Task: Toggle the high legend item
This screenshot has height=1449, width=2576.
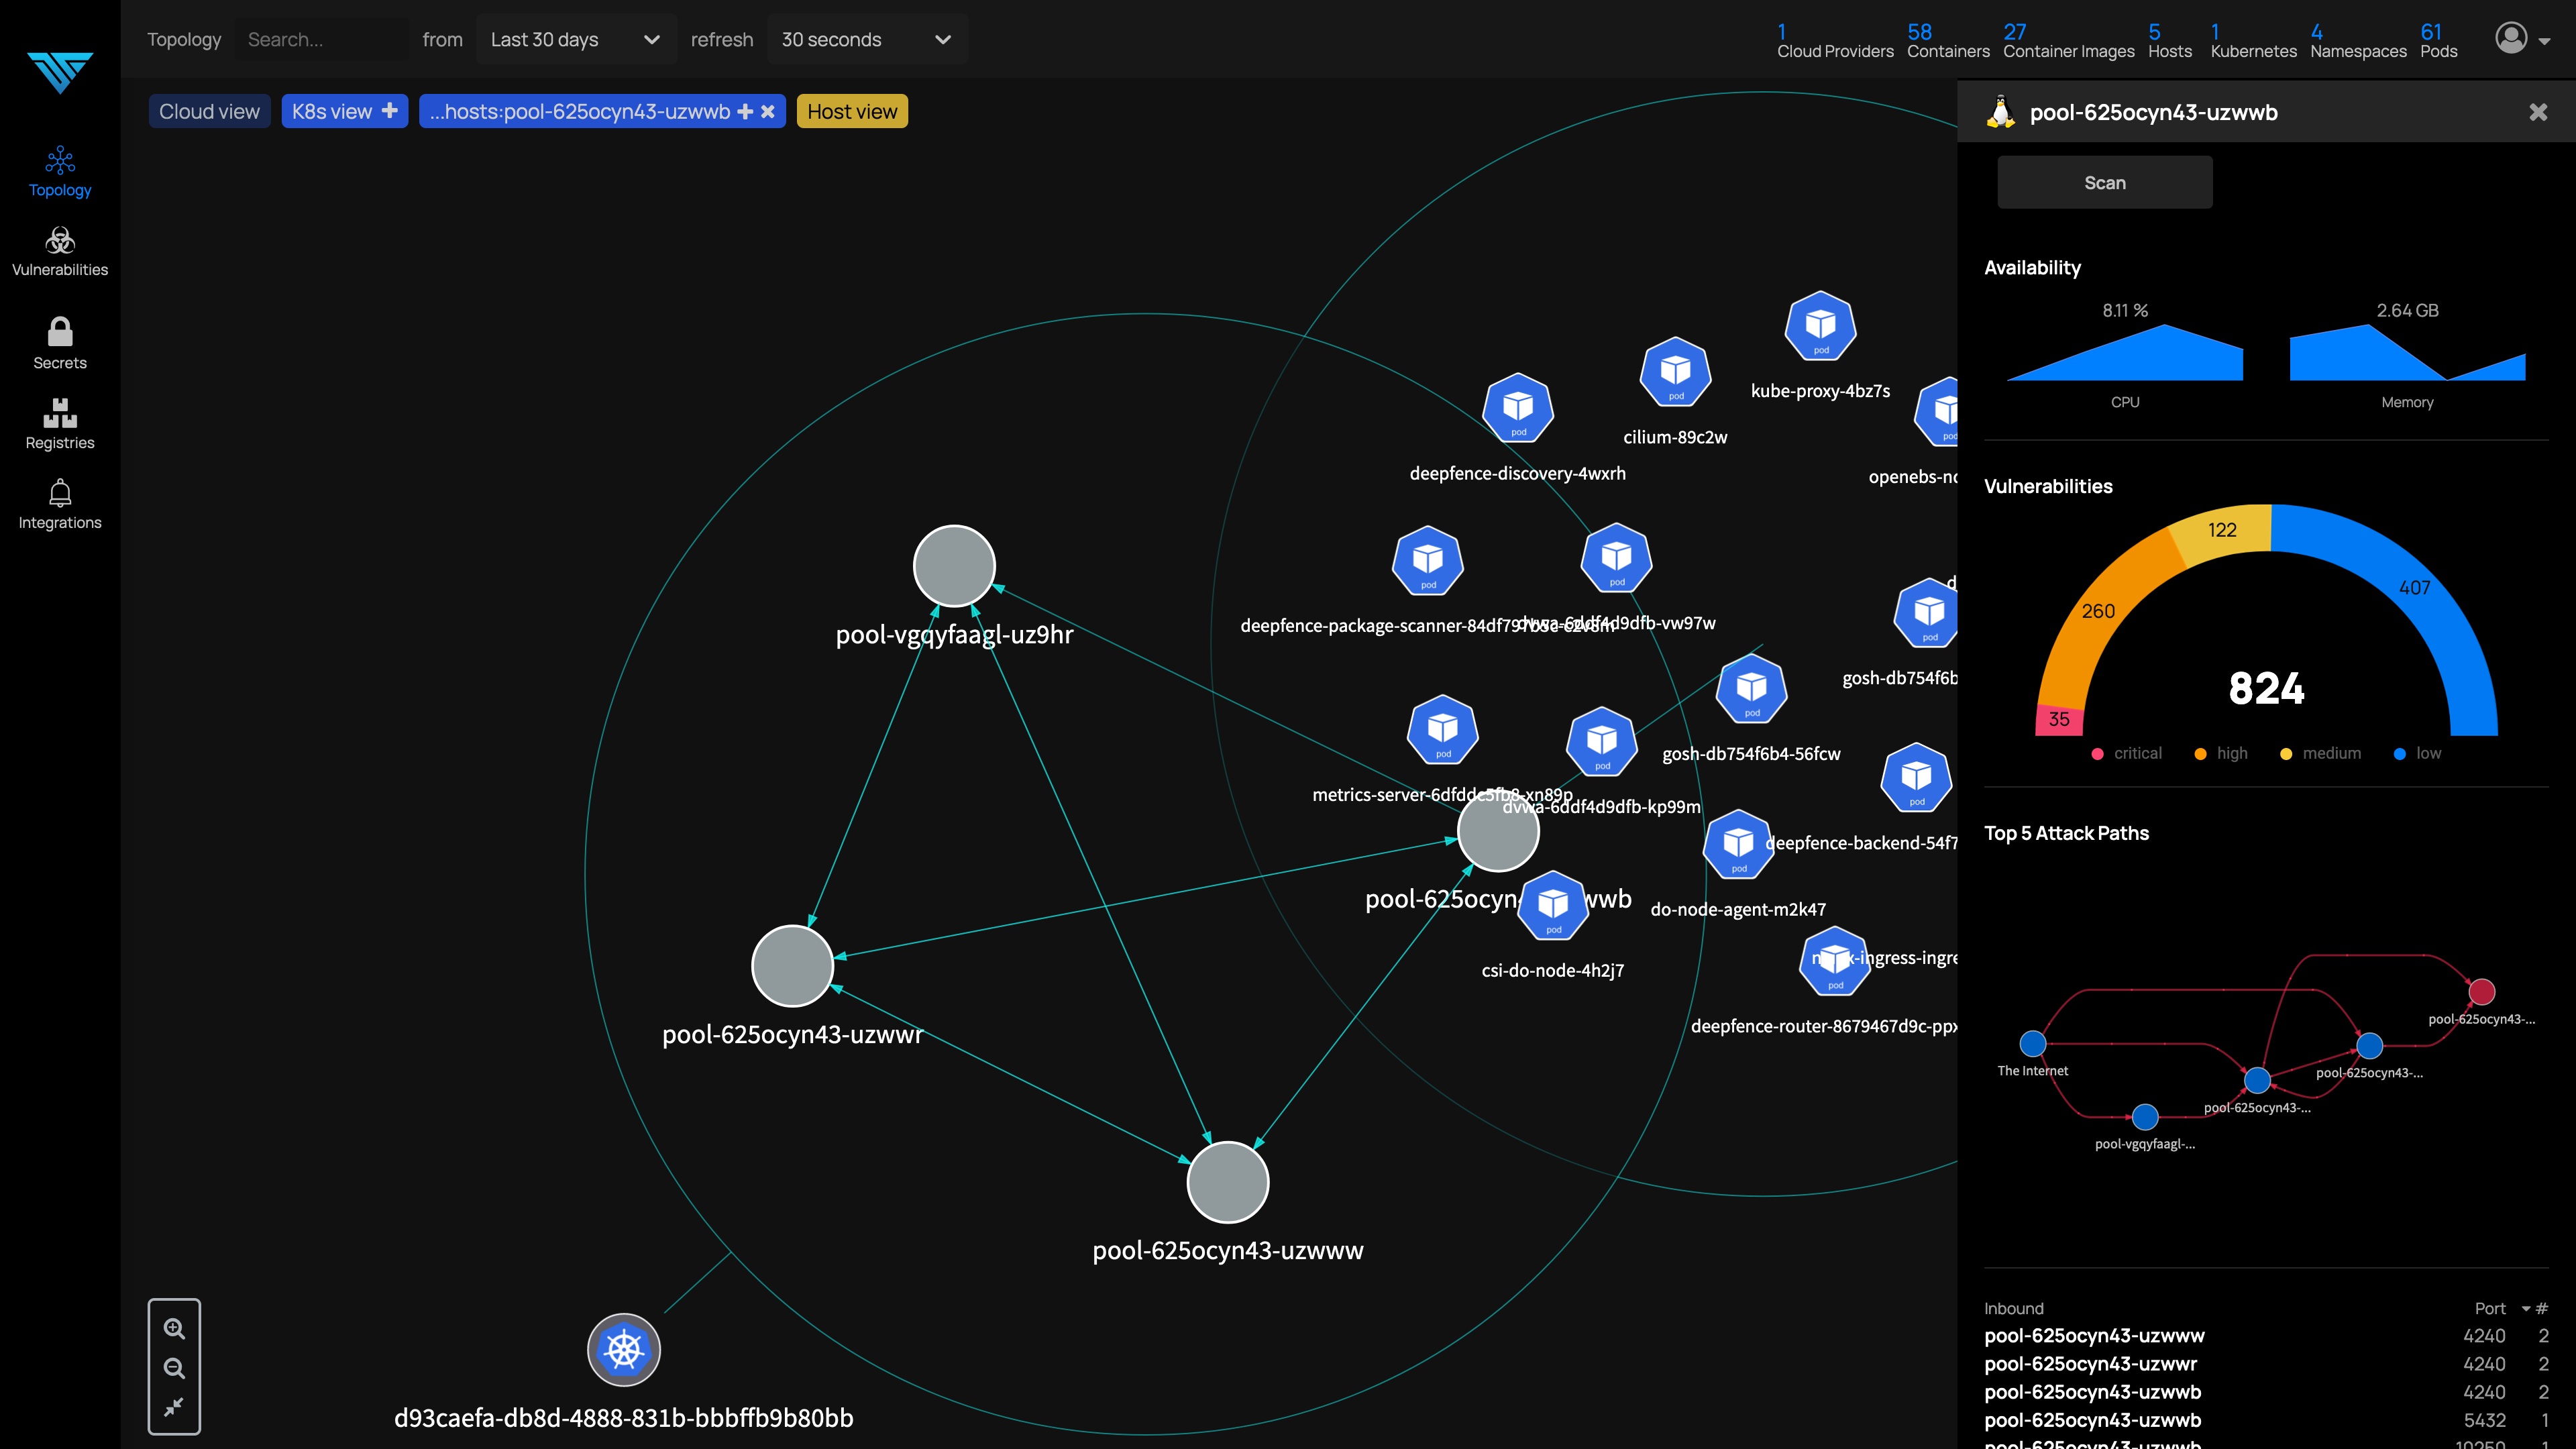Action: click(2220, 753)
